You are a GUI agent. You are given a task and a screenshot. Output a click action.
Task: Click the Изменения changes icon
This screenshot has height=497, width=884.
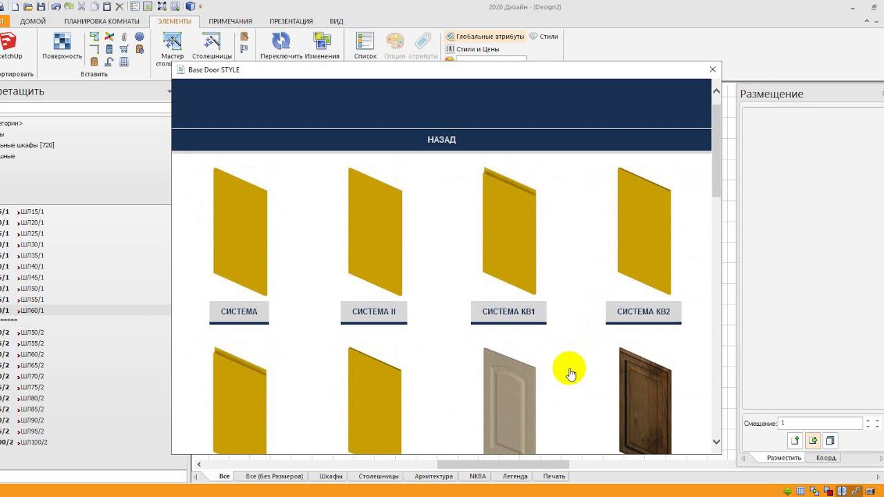(x=323, y=46)
